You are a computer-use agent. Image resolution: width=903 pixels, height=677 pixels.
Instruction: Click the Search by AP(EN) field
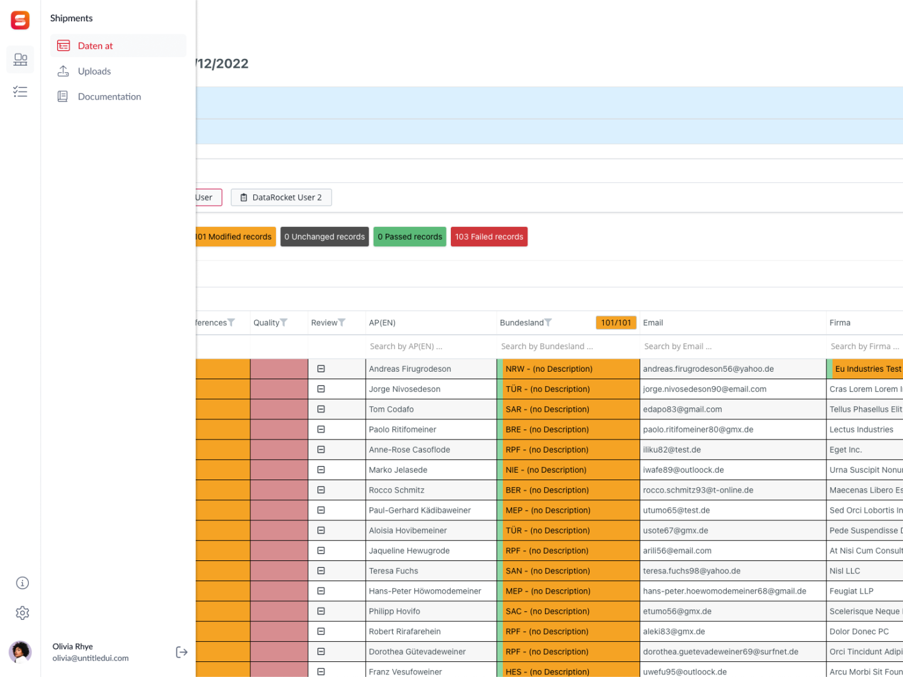coord(431,347)
